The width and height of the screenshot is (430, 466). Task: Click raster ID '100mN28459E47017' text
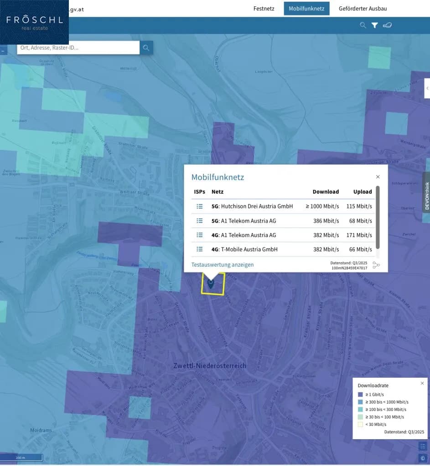click(x=349, y=268)
